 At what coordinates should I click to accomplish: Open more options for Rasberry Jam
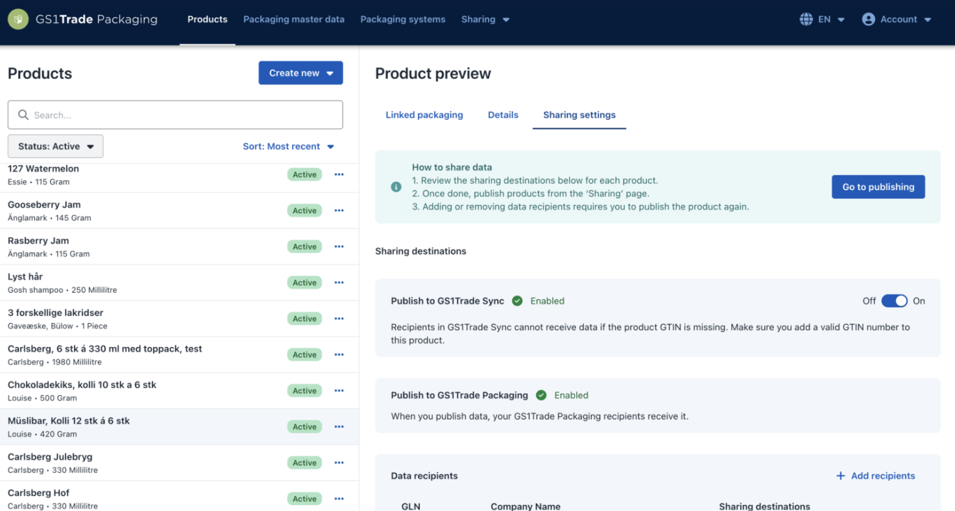(339, 247)
